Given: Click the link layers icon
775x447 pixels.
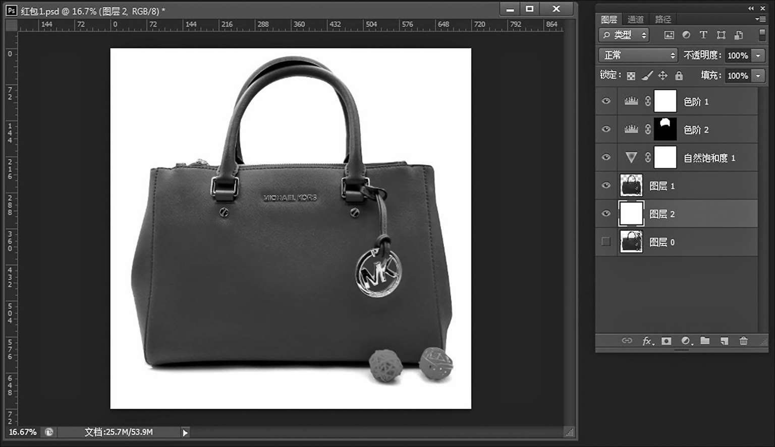Looking at the screenshot, I should [627, 341].
